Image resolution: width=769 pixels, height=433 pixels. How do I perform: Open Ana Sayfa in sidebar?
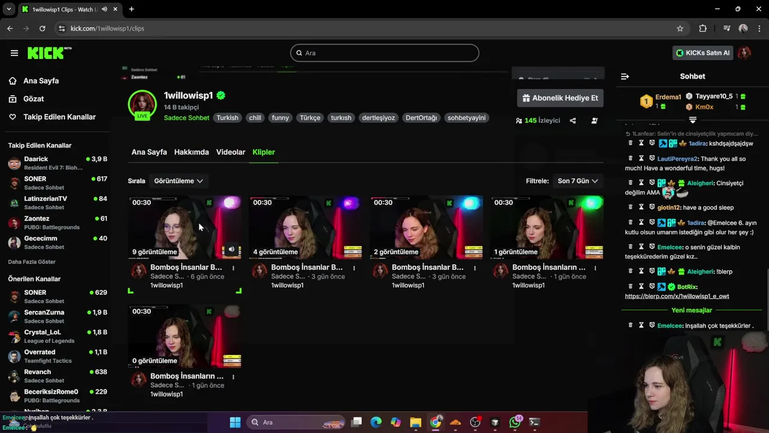coord(40,81)
